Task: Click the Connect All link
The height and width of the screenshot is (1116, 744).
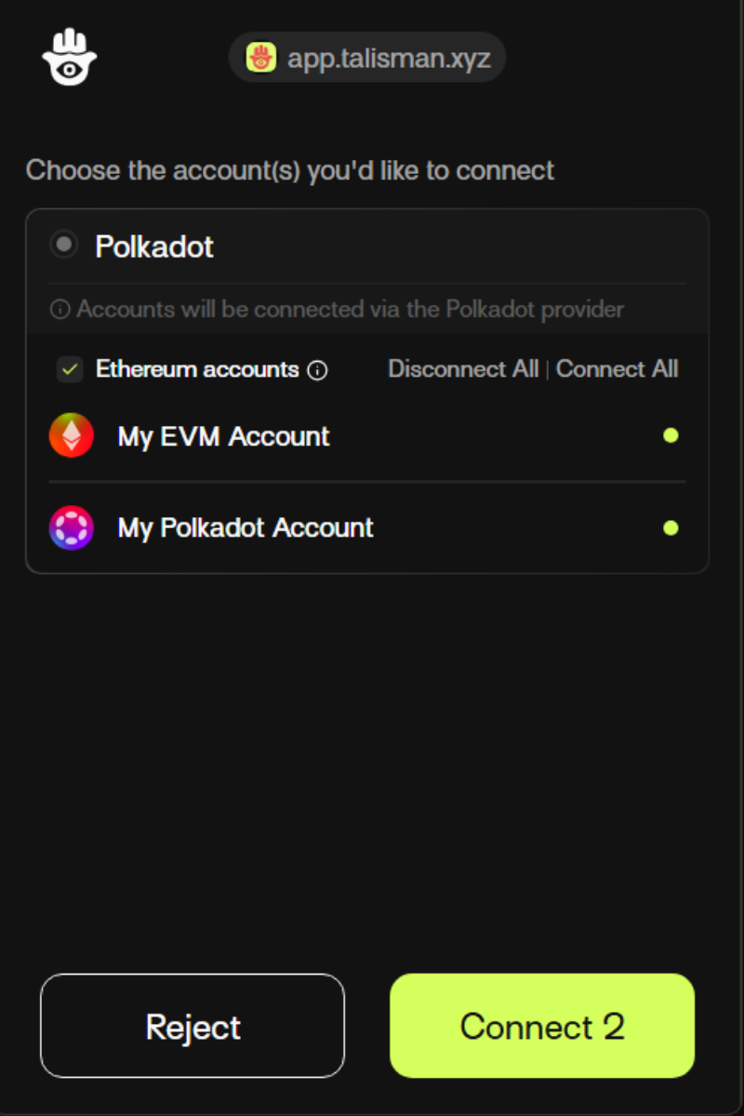Action: pos(617,369)
